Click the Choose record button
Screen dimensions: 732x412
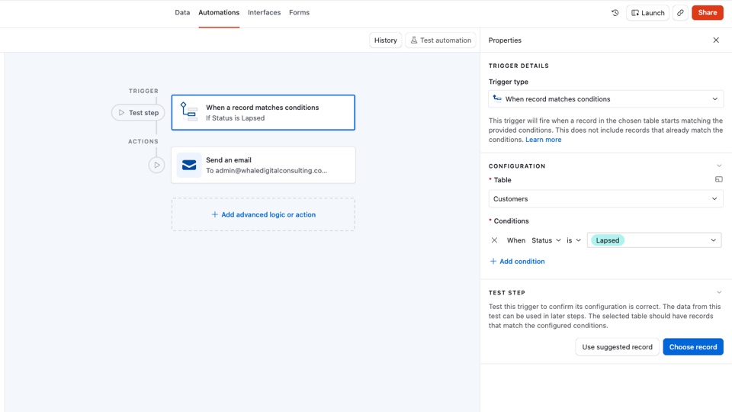coord(693,347)
